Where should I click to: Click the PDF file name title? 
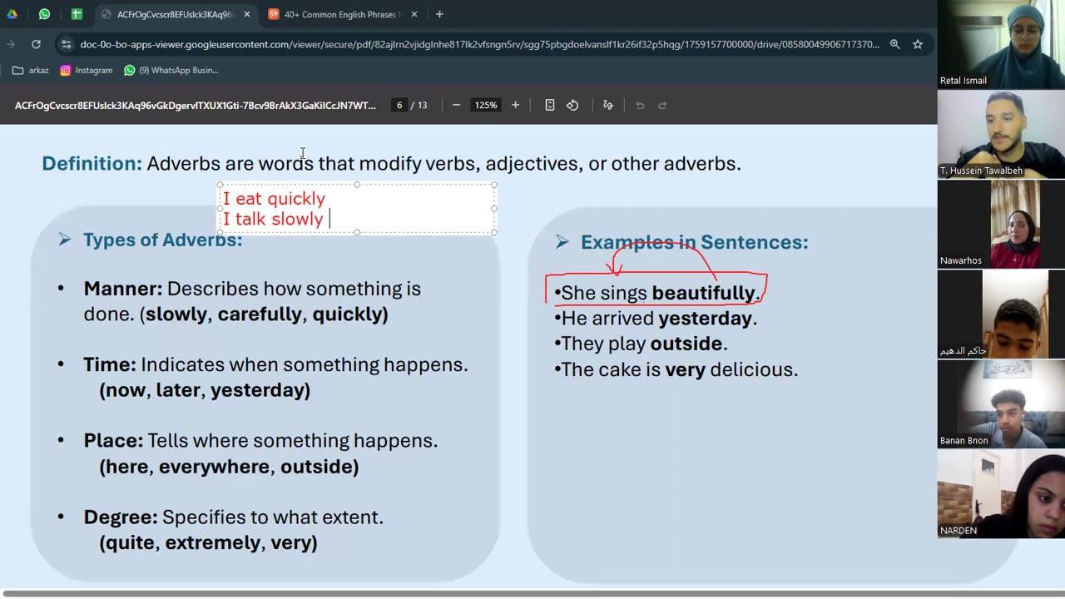tap(196, 106)
